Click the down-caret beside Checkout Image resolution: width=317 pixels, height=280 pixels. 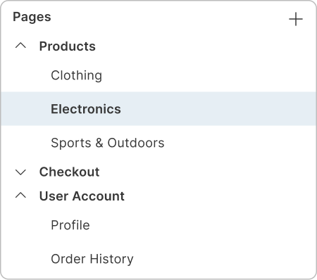point(20,172)
